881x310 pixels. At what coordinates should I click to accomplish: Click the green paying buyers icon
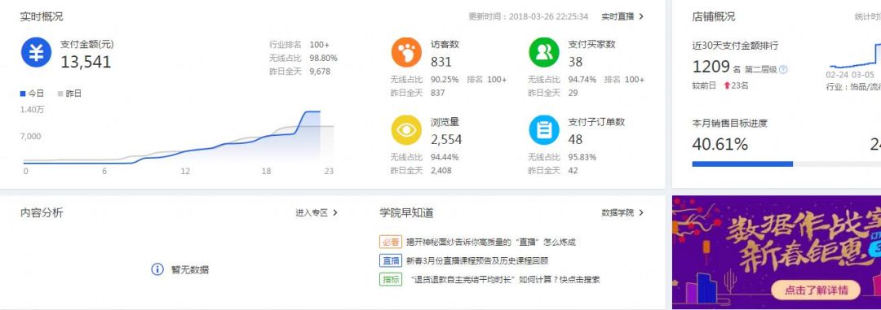click(544, 53)
